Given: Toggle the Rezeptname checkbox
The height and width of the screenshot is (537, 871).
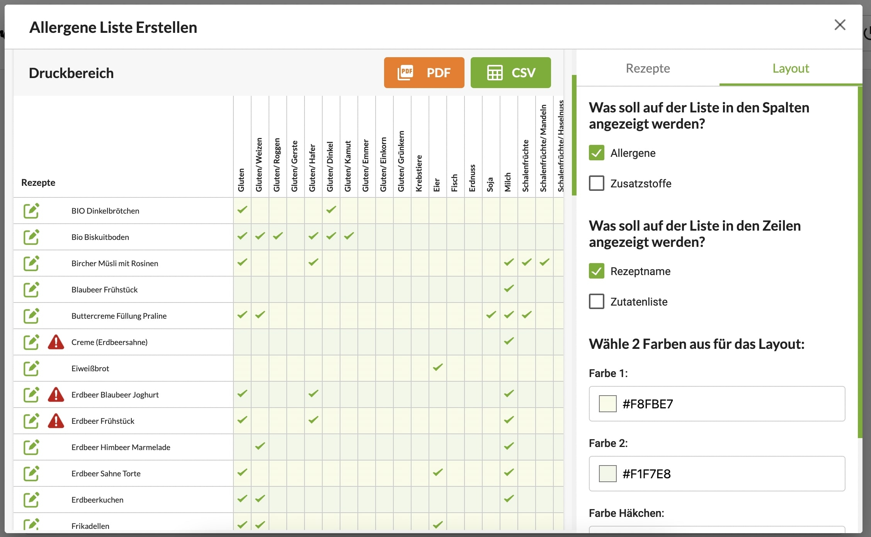Looking at the screenshot, I should [x=596, y=271].
